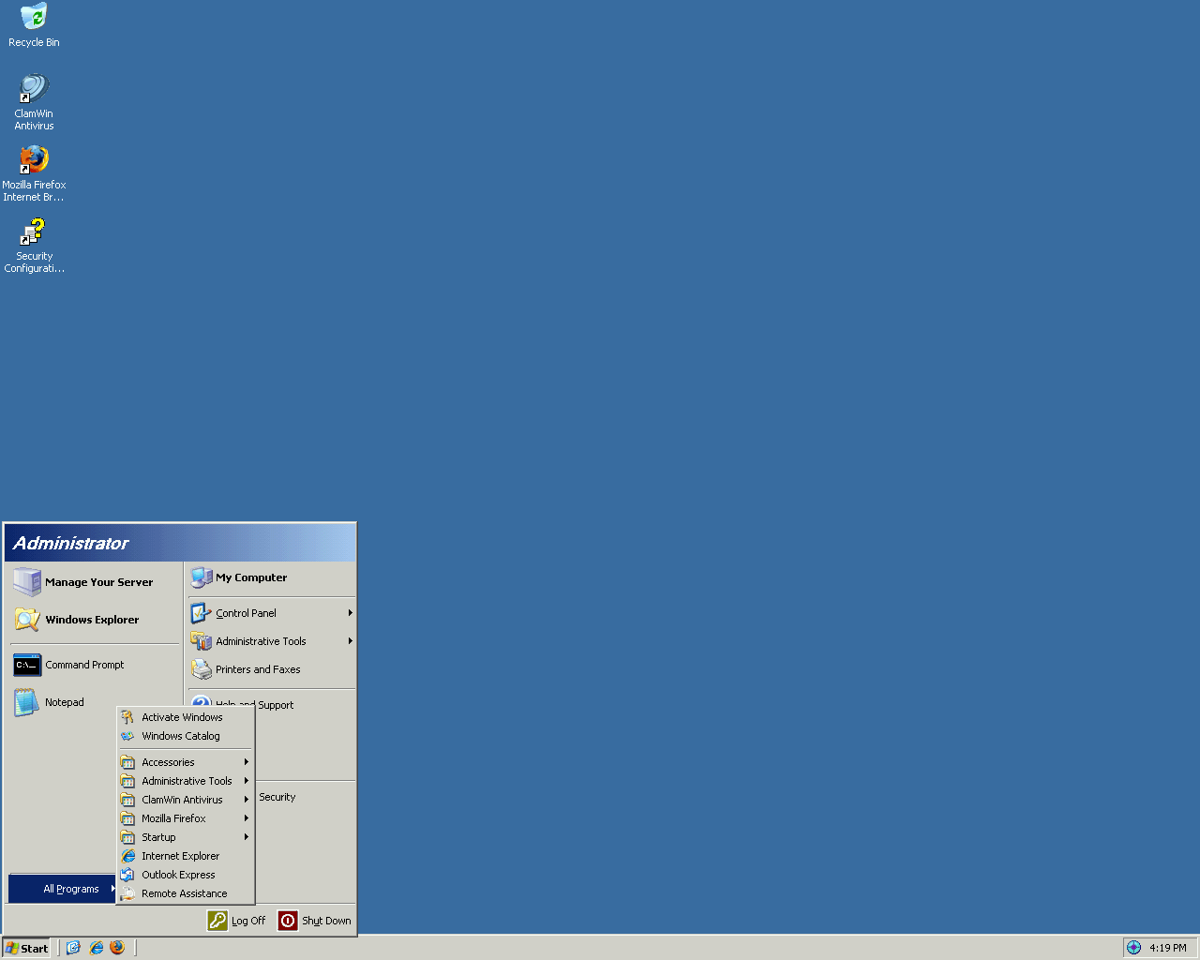The image size is (1200, 960).
Task: Click Internet Explorer icon in Quick Launch
Action: tap(96, 948)
